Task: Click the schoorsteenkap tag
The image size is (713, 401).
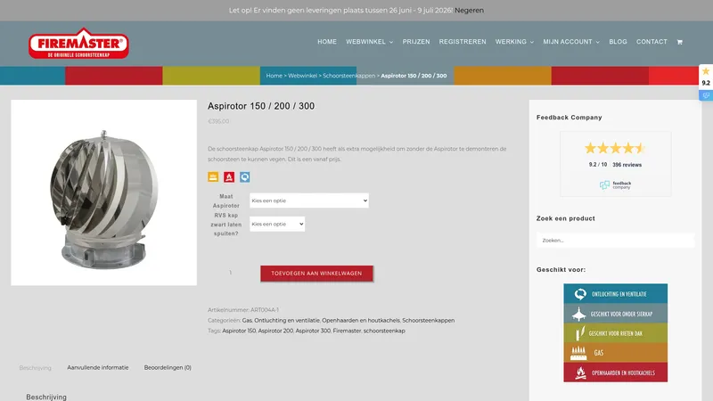Action: [384, 331]
